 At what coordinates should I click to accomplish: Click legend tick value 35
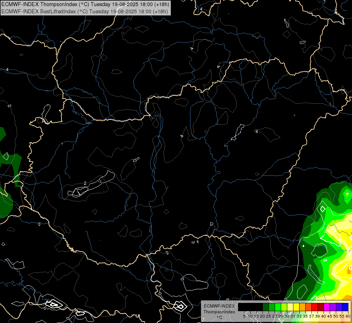tap(306, 316)
